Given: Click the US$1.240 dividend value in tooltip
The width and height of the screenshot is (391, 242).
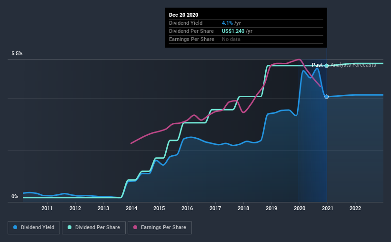Looking at the screenshot, I should (x=233, y=31).
